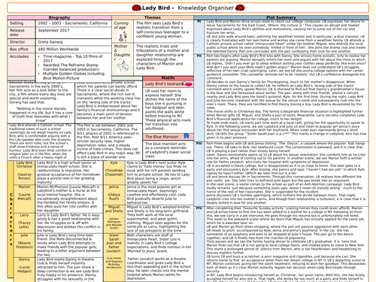Select the 'Director' row label

click(x=21, y=42)
